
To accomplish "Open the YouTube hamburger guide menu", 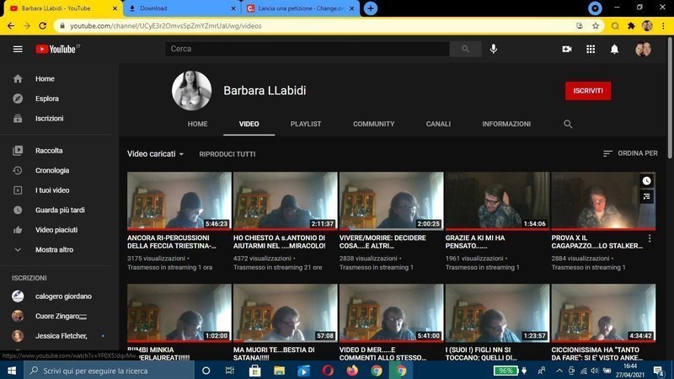I will (18, 49).
